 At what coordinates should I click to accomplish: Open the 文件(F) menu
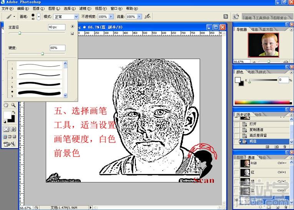tap(8, 8)
